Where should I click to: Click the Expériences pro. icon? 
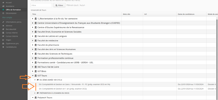3,43
